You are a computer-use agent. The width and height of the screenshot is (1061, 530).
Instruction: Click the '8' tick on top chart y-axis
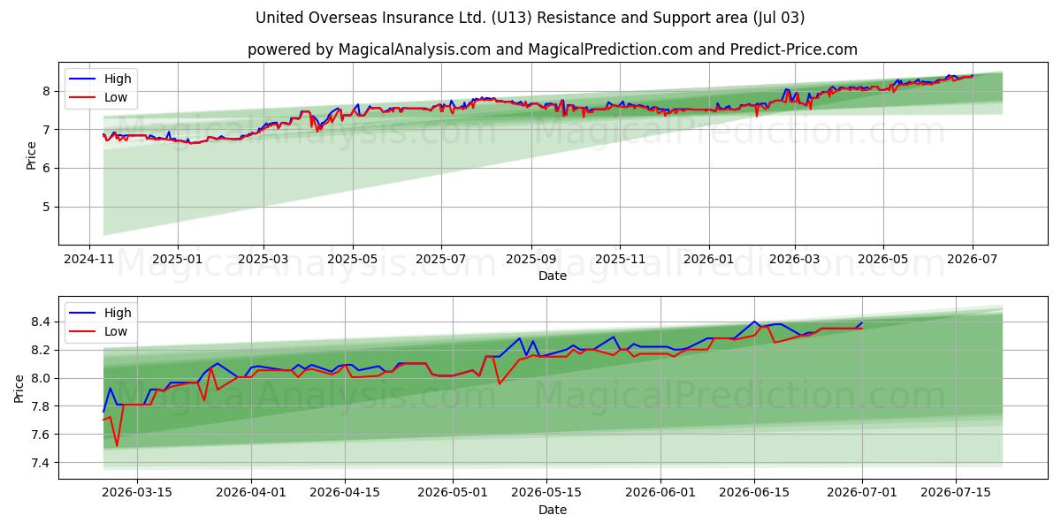(48, 91)
